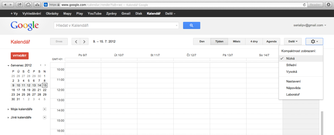Click Pá 13/7 day header
The width and height of the screenshot is (334, 135).
coord(228,55)
